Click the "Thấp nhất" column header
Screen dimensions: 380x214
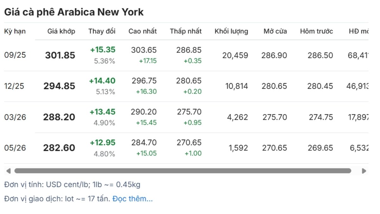(186, 31)
